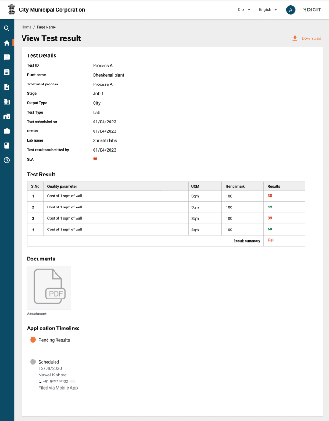This screenshot has width=329, height=421.
Task: Open the document page icon in the sidebar
Action: (x=7, y=87)
